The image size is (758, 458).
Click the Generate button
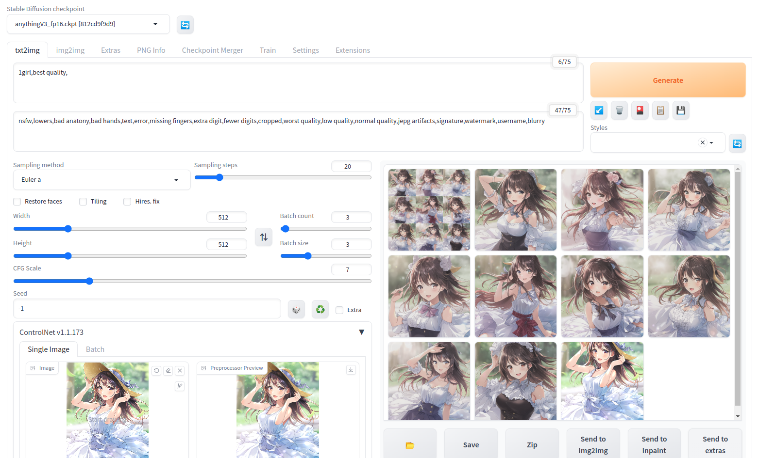pos(668,80)
